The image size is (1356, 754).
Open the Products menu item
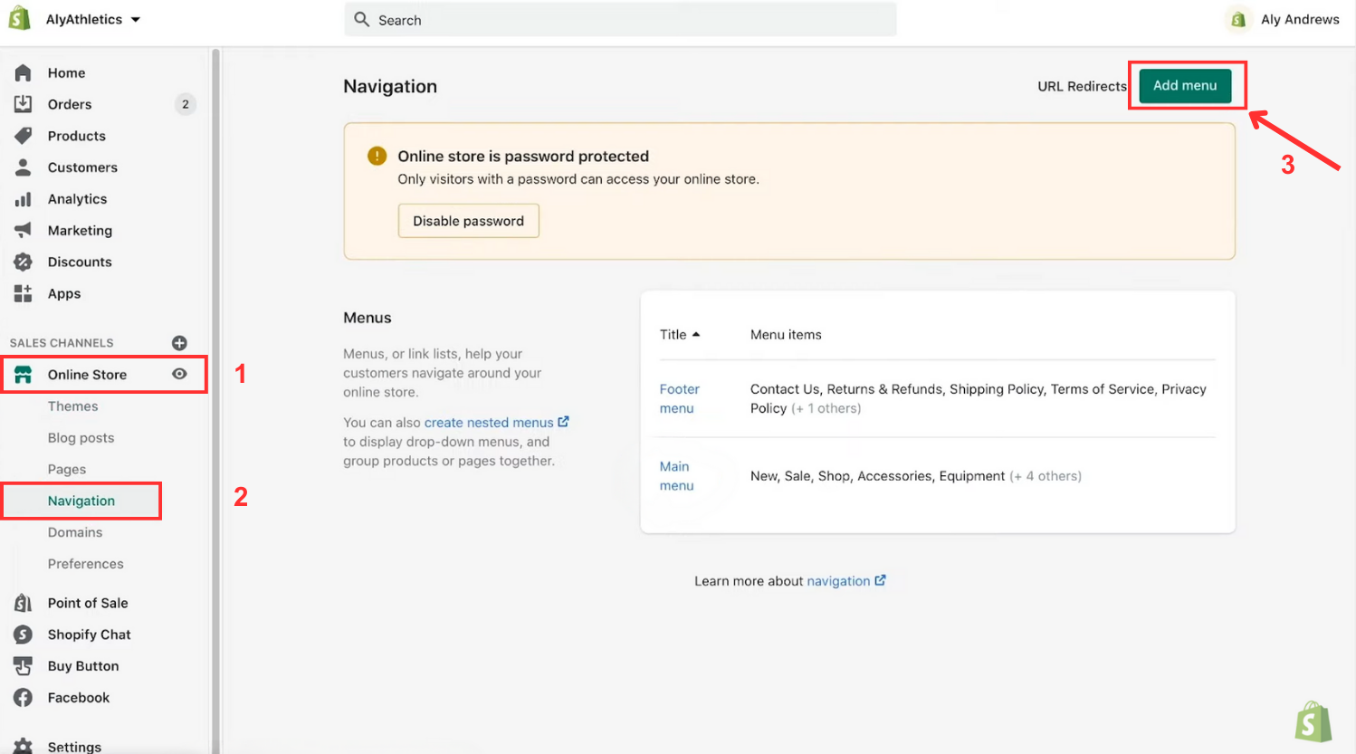76,136
